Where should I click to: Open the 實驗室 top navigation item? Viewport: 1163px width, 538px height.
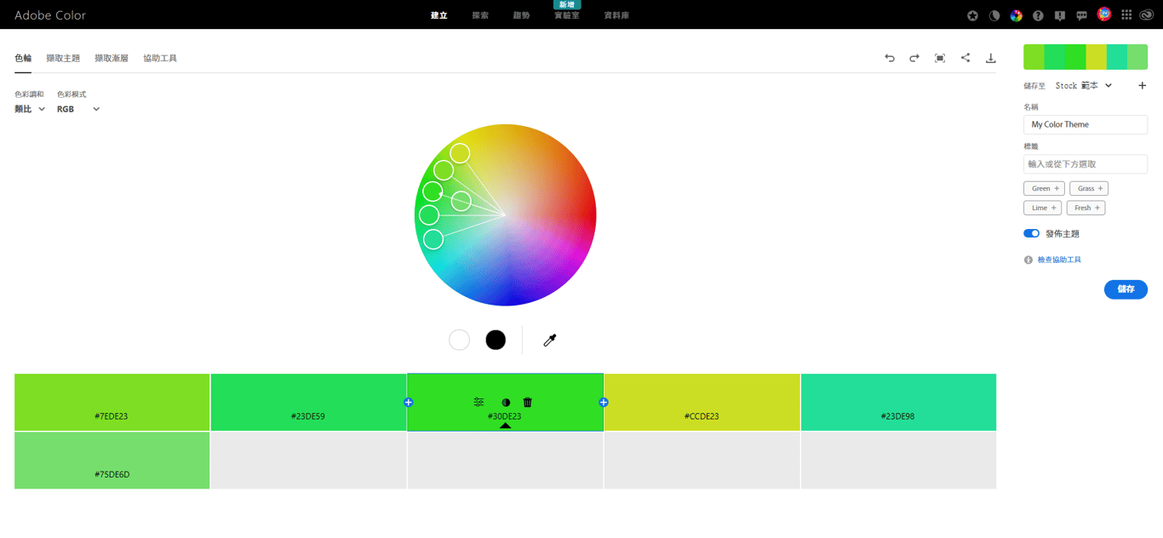point(566,15)
